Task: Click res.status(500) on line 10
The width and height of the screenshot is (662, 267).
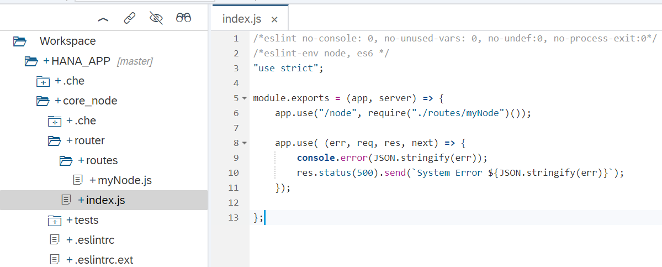Action: tap(337, 173)
